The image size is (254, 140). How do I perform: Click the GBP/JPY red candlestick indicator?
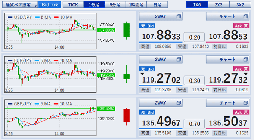pyautogui.click(x=126, y=116)
